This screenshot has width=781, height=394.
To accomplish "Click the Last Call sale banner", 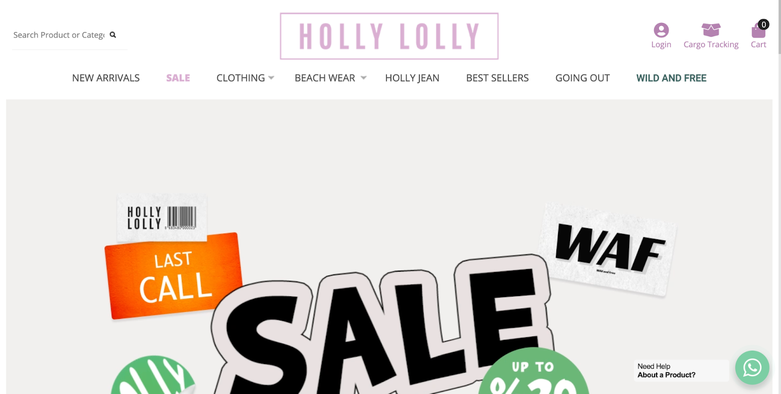I will [174, 276].
